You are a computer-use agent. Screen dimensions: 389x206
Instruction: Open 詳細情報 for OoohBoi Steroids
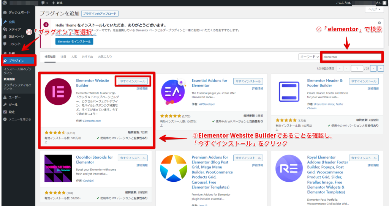point(142,165)
